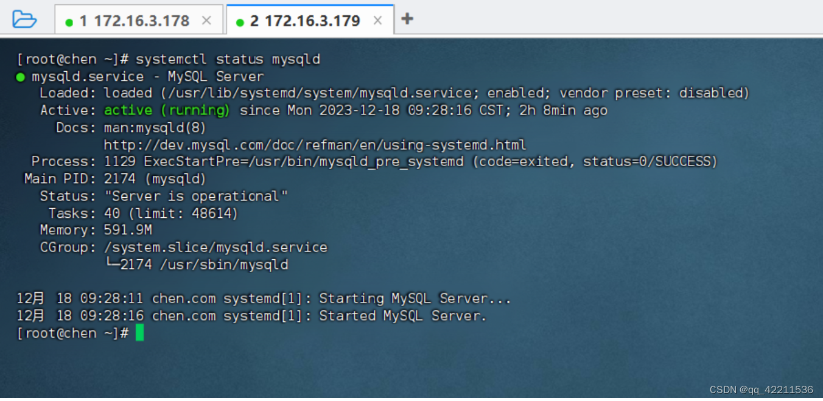The height and width of the screenshot is (401, 823).
Task: Click the dev.mysql.com using-systemd.html URL
Action: coord(315,145)
